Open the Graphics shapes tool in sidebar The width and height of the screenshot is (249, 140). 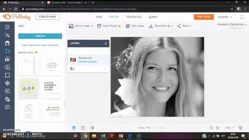(7, 67)
